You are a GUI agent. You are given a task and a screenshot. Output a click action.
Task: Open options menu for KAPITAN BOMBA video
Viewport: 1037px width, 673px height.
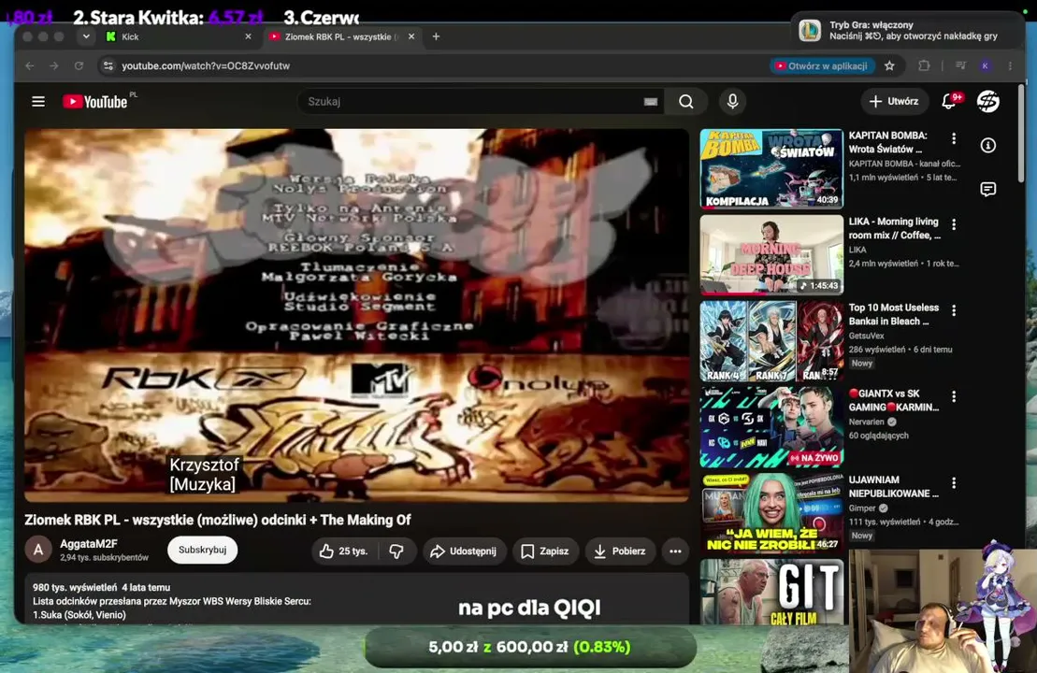tap(954, 138)
